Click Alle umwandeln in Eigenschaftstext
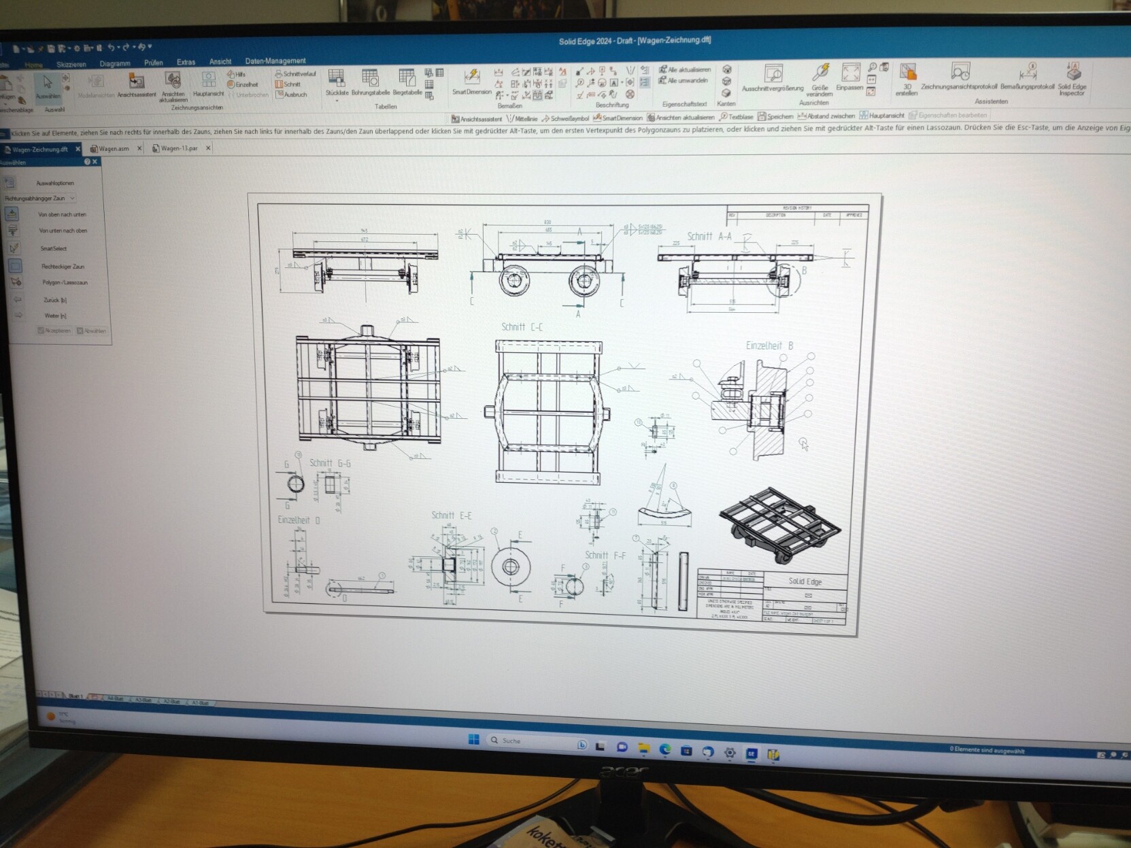Image resolution: width=1131 pixels, height=848 pixels. 683,80
